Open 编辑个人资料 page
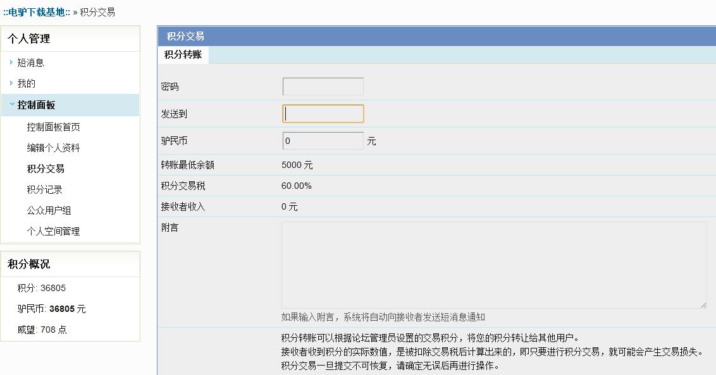The height and width of the screenshot is (375, 716). click(53, 148)
